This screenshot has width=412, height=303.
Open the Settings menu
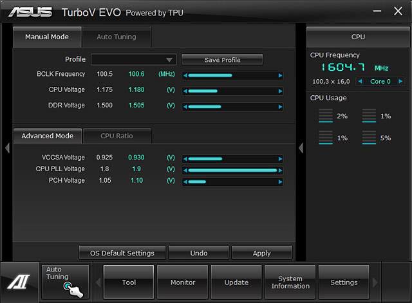344,282
